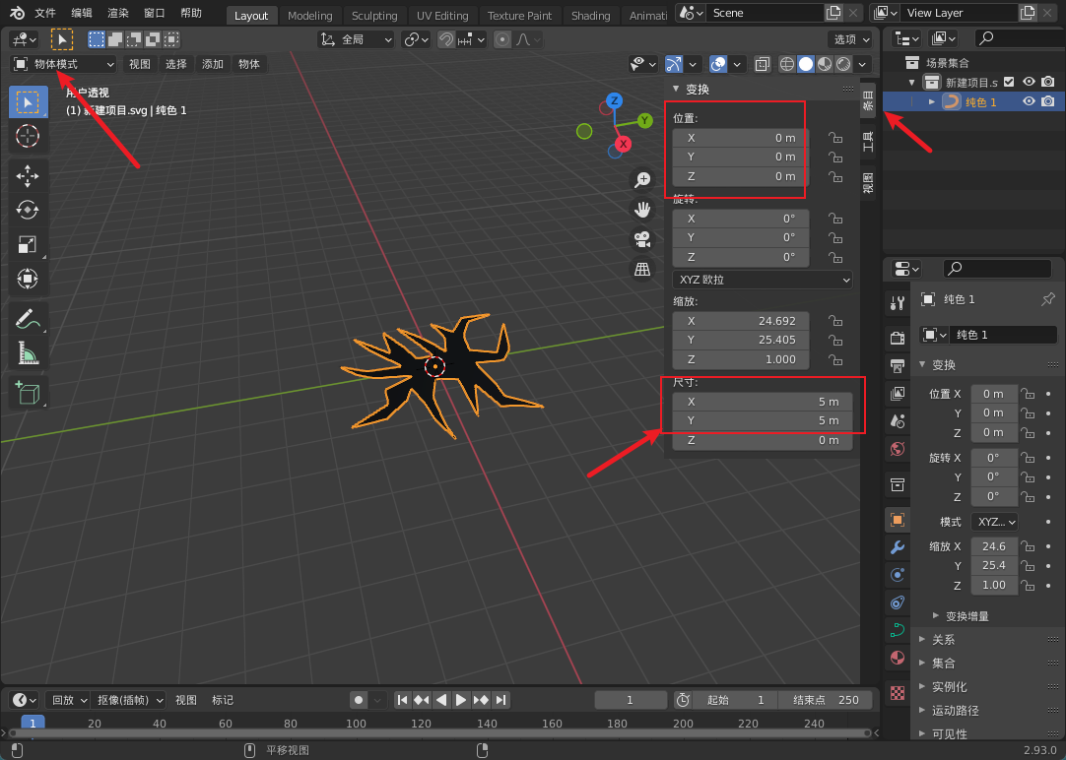Select the Scale tool

(x=28, y=244)
